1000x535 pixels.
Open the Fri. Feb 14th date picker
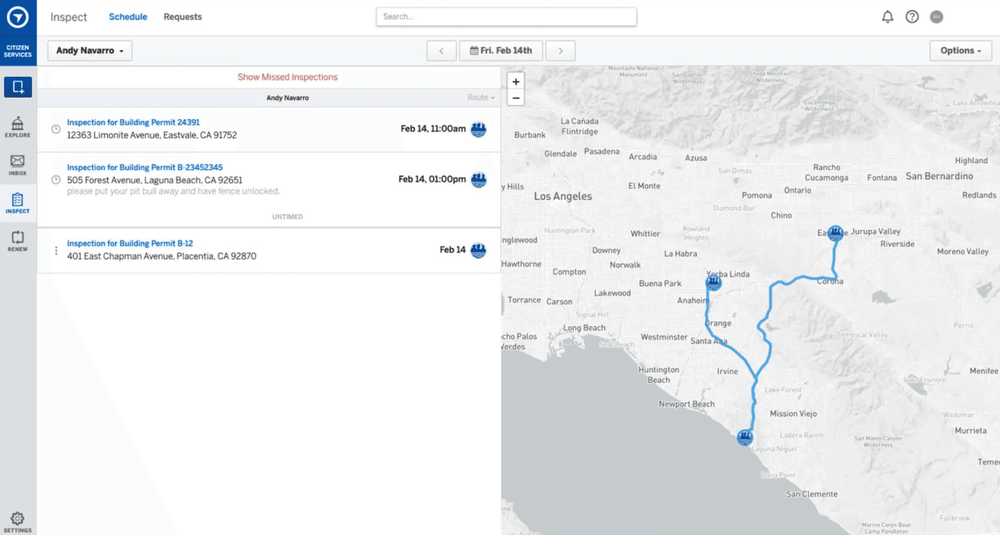point(501,51)
